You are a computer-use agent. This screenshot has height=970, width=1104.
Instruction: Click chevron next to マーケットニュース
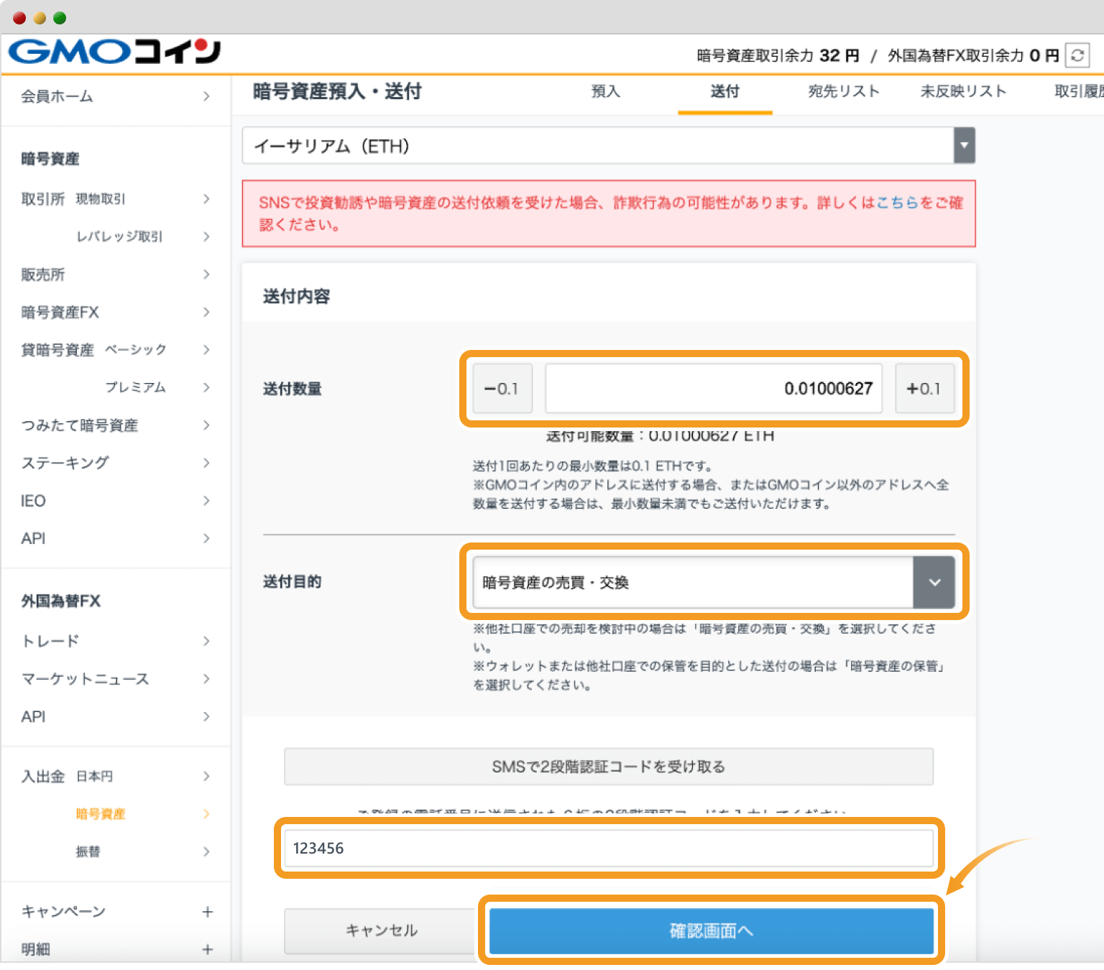[206, 679]
